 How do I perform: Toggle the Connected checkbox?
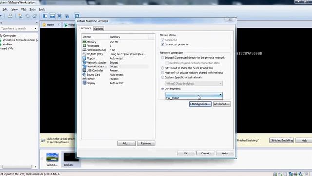pyautogui.click(x=162, y=40)
